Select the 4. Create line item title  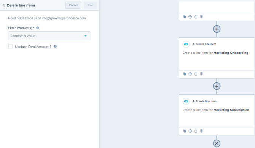205,101
